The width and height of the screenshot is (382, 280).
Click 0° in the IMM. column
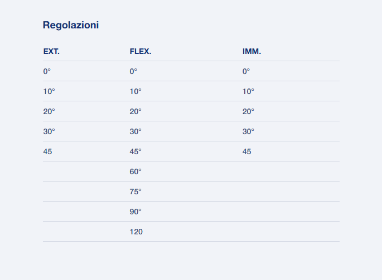tap(246, 71)
